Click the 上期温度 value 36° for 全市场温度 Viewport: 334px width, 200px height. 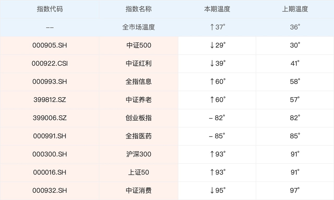pyautogui.click(x=295, y=27)
